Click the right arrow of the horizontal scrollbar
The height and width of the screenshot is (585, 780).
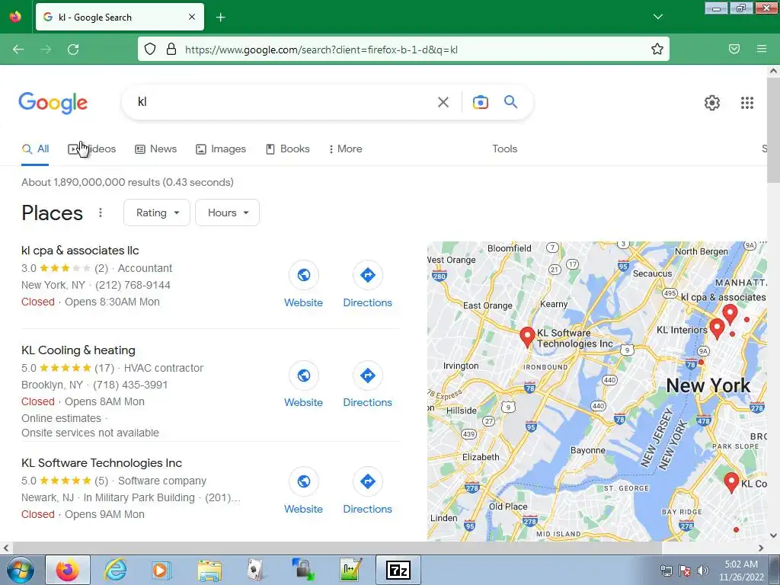(x=761, y=548)
